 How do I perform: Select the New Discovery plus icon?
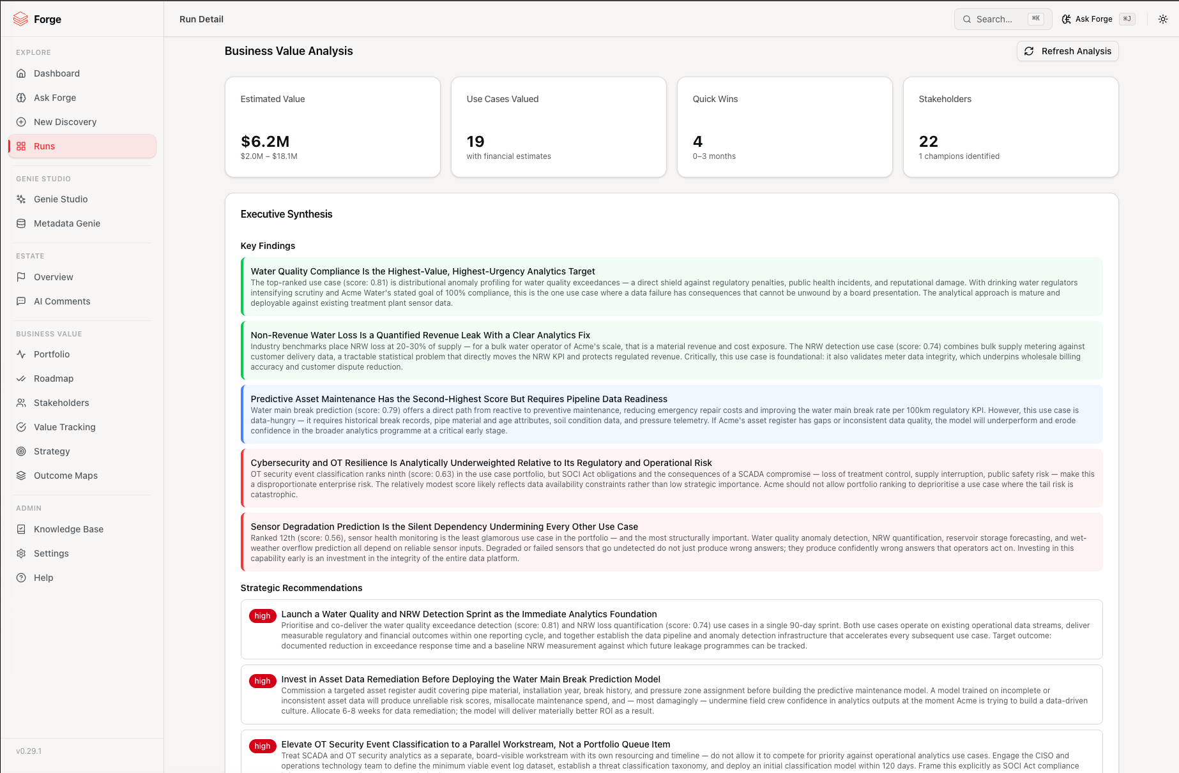pyautogui.click(x=21, y=122)
